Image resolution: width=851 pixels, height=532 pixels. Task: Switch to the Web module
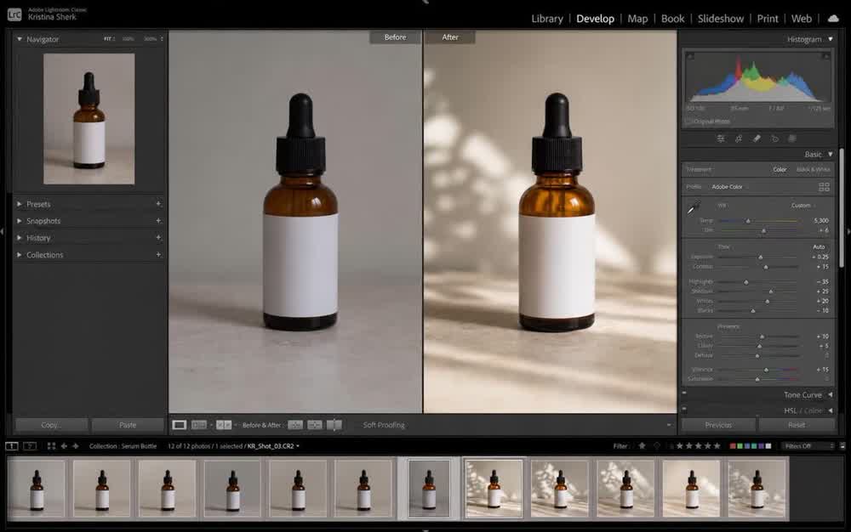point(802,19)
